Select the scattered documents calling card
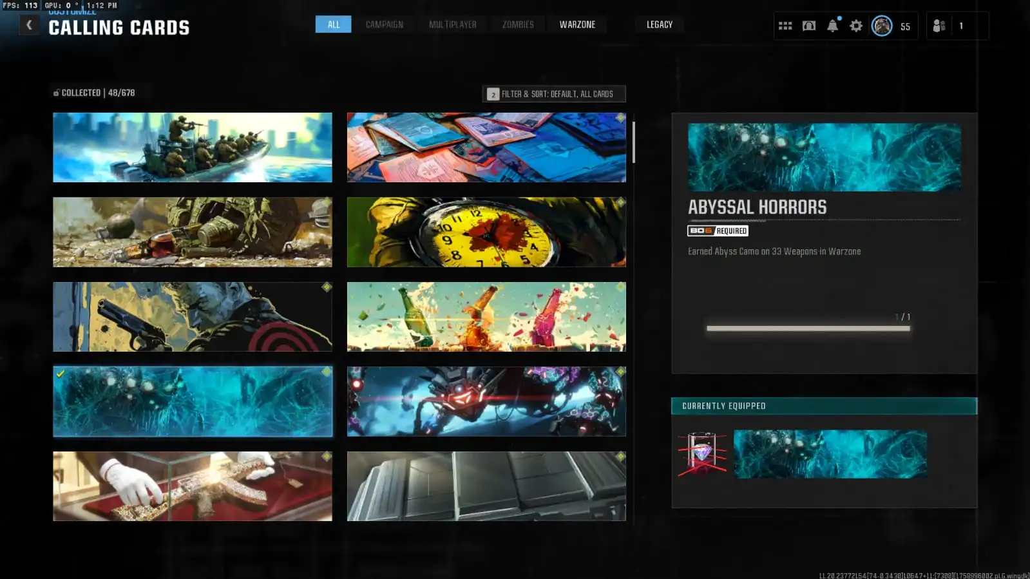This screenshot has width=1030, height=579. click(486, 147)
